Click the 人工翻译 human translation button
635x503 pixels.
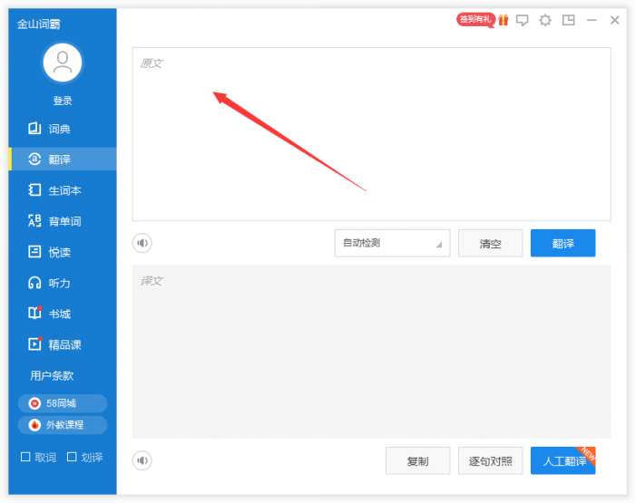(x=563, y=460)
